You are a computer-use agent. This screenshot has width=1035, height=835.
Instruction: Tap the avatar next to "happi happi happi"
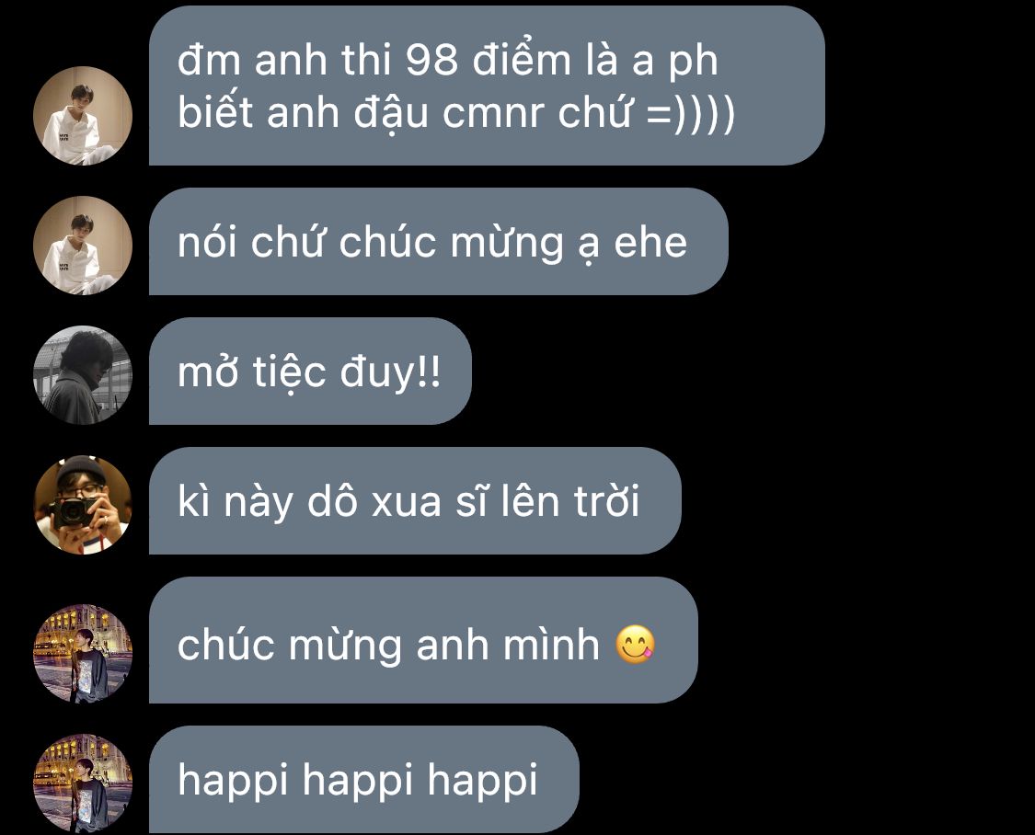click(83, 784)
